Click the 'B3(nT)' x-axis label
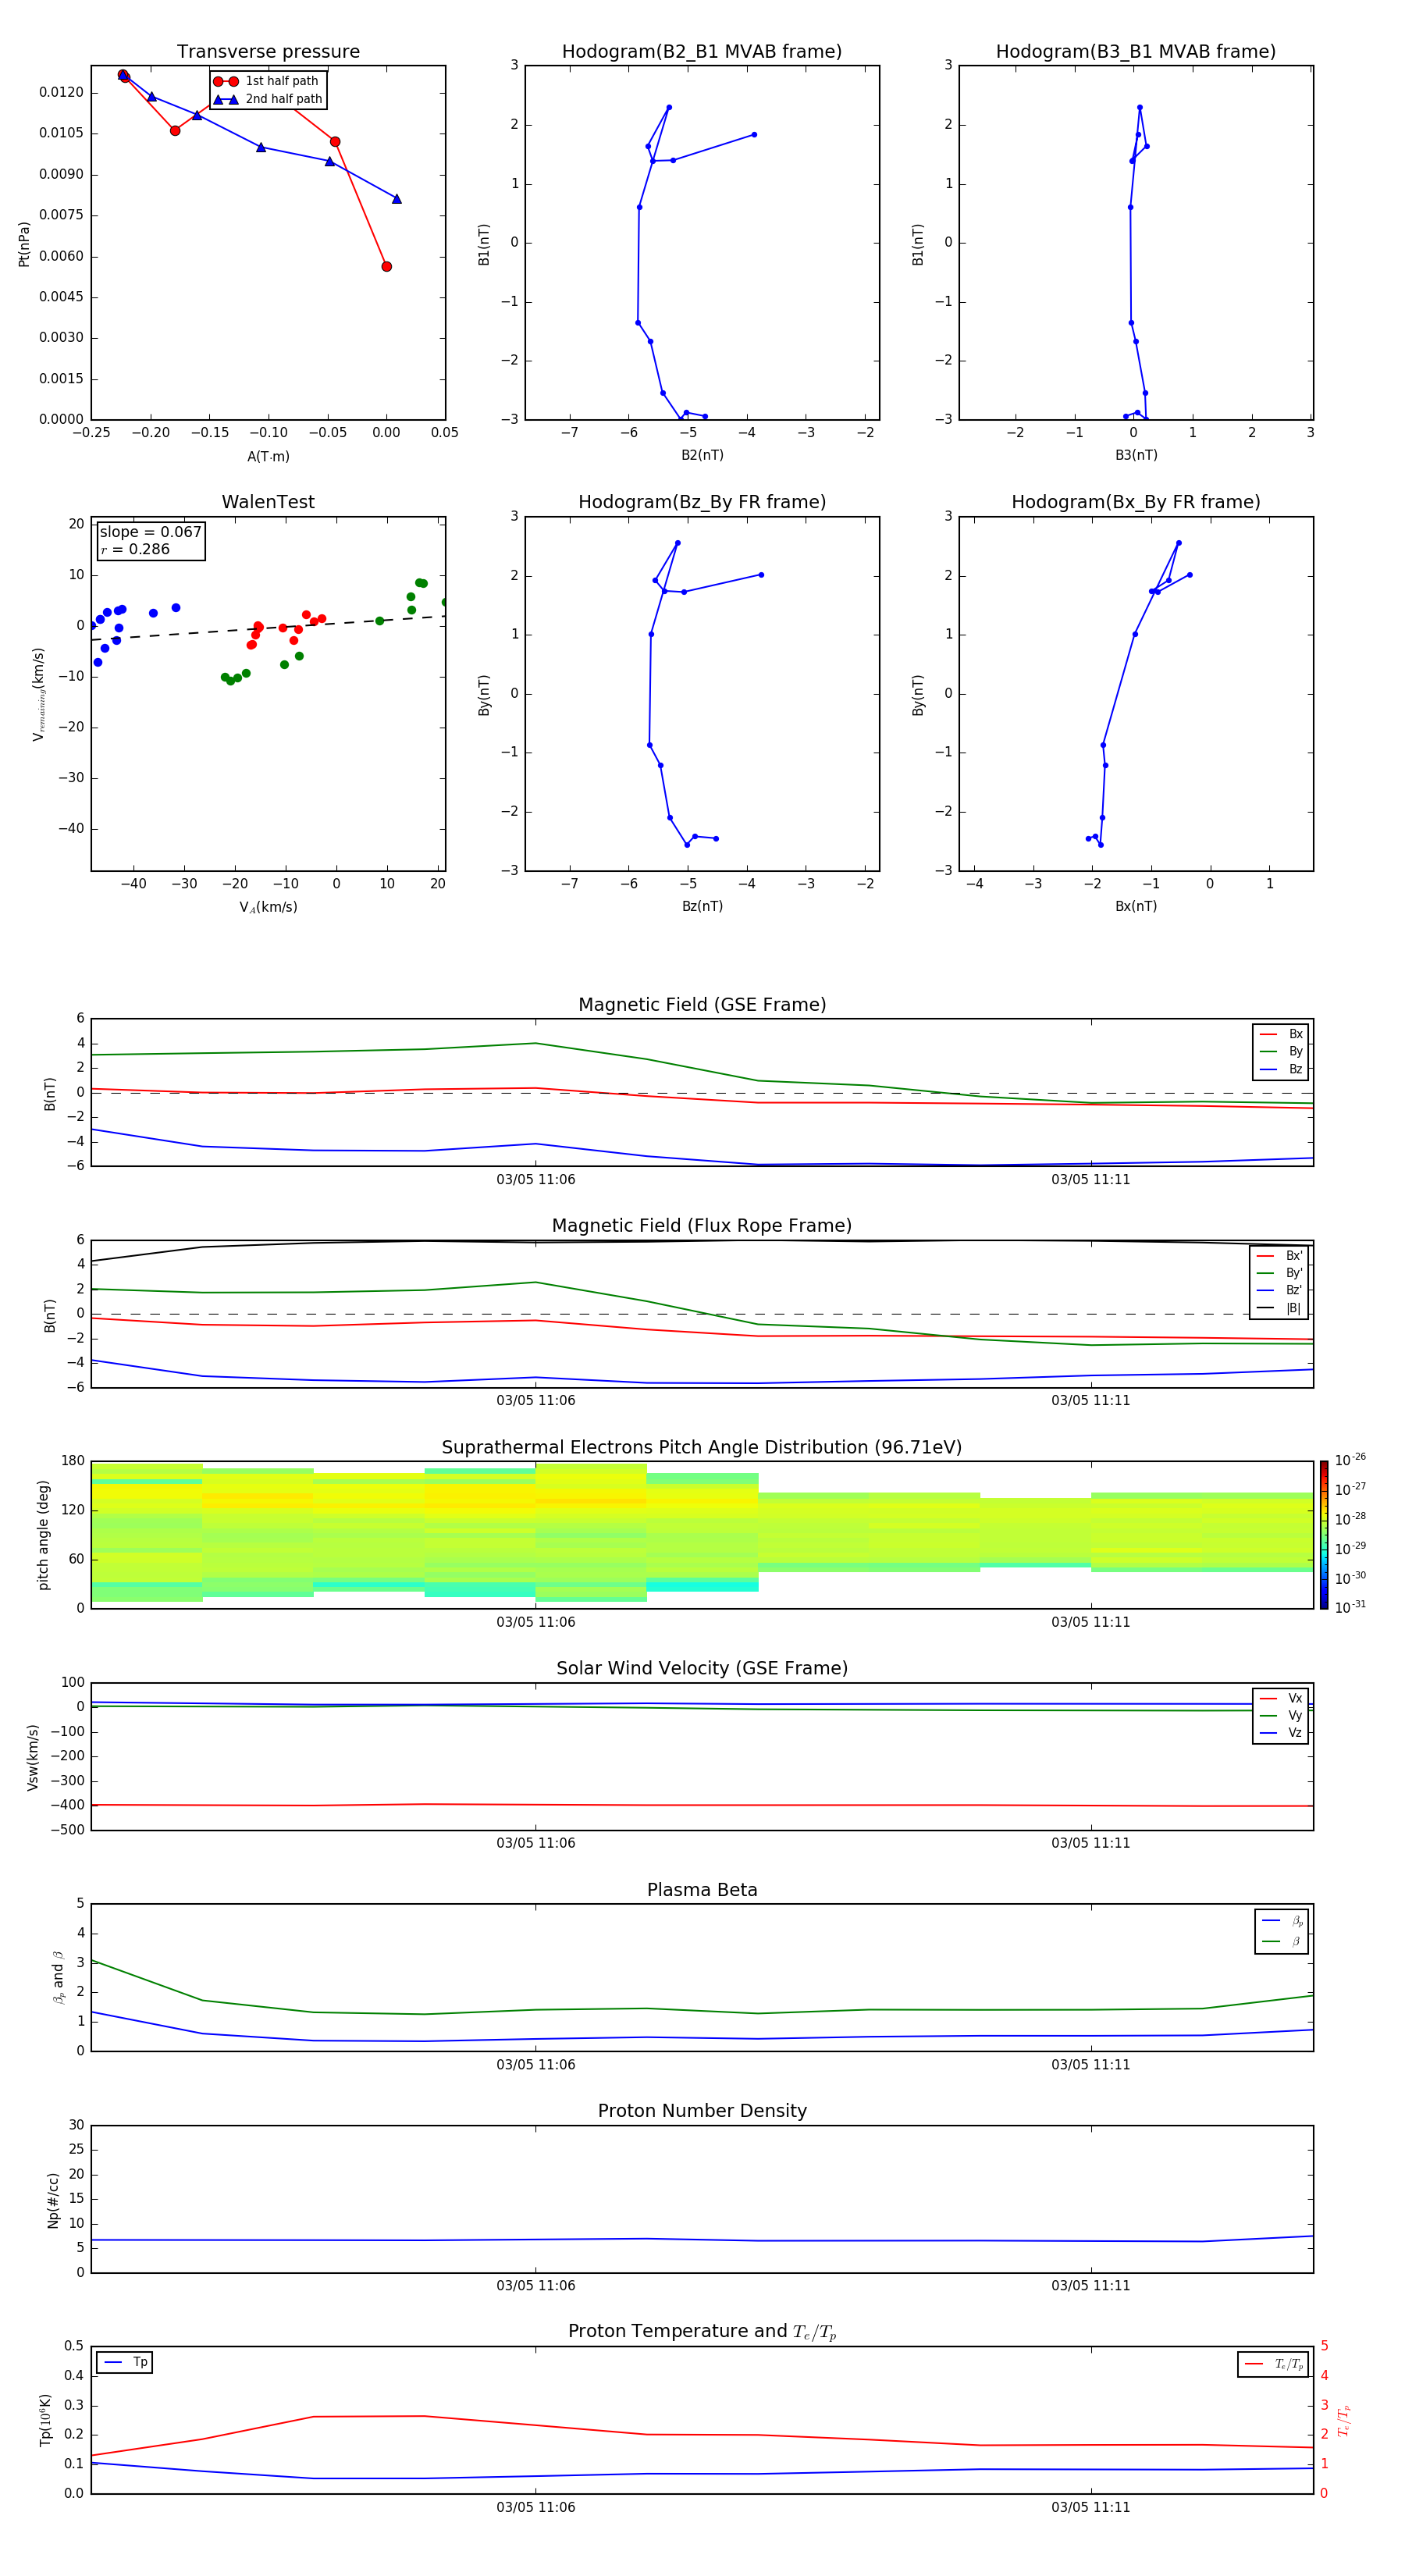This screenshot has width=1405, height=2576. tap(1136, 455)
